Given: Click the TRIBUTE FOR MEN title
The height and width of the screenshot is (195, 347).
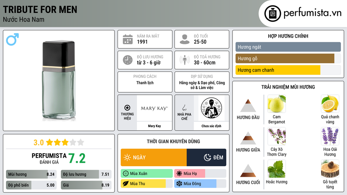Looking at the screenshot, I should (40, 9).
